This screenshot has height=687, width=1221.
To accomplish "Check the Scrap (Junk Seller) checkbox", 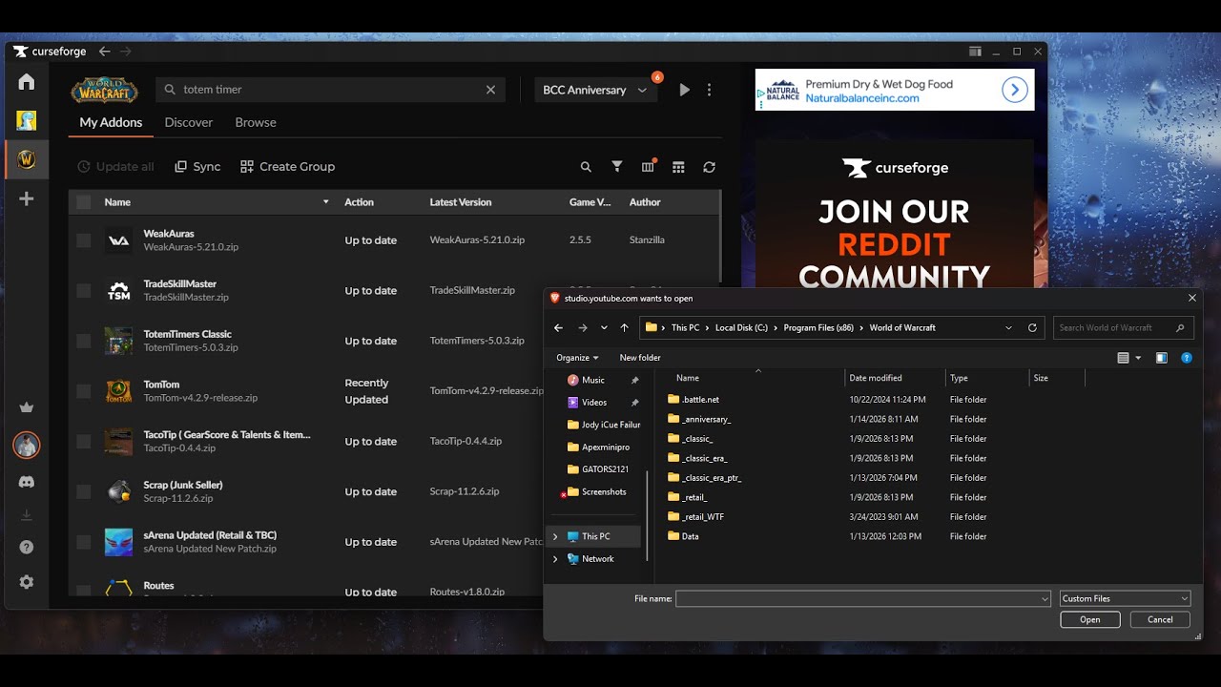I will coord(84,491).
